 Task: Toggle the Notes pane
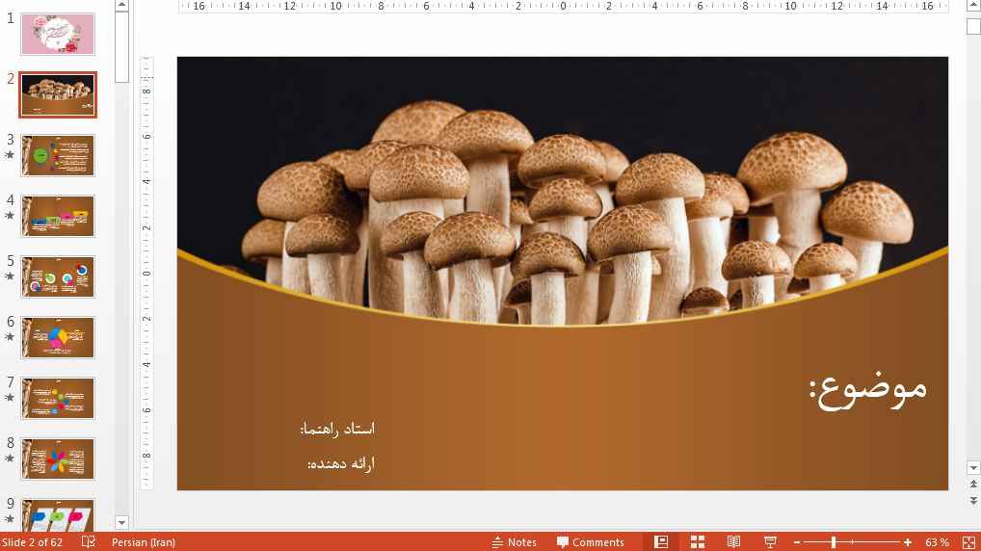click(515, 542)
